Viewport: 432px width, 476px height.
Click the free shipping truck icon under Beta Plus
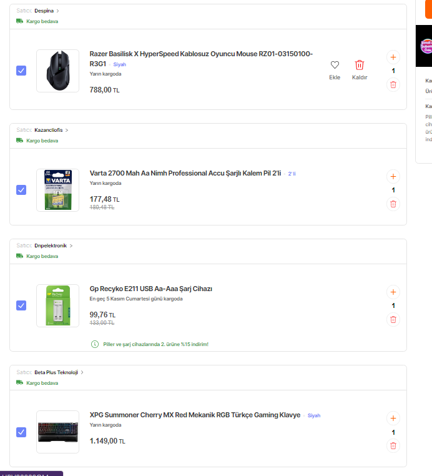20,382
